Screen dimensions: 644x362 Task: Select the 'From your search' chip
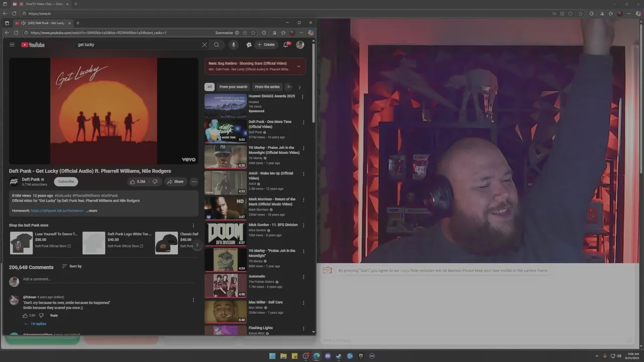233,87
